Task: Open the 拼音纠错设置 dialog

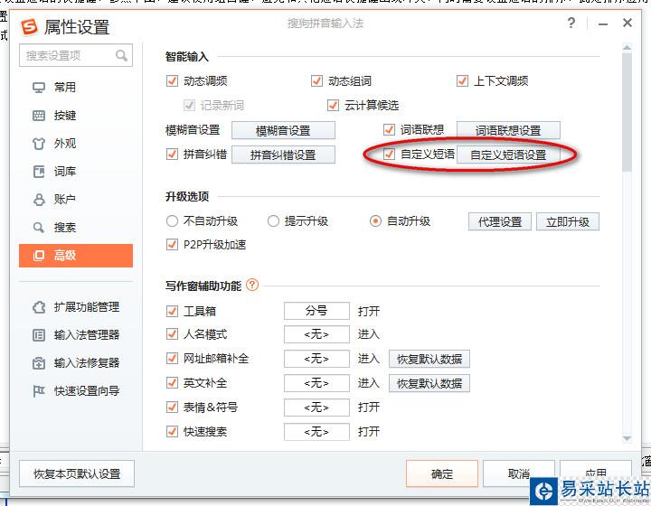Action: (283, 155)
